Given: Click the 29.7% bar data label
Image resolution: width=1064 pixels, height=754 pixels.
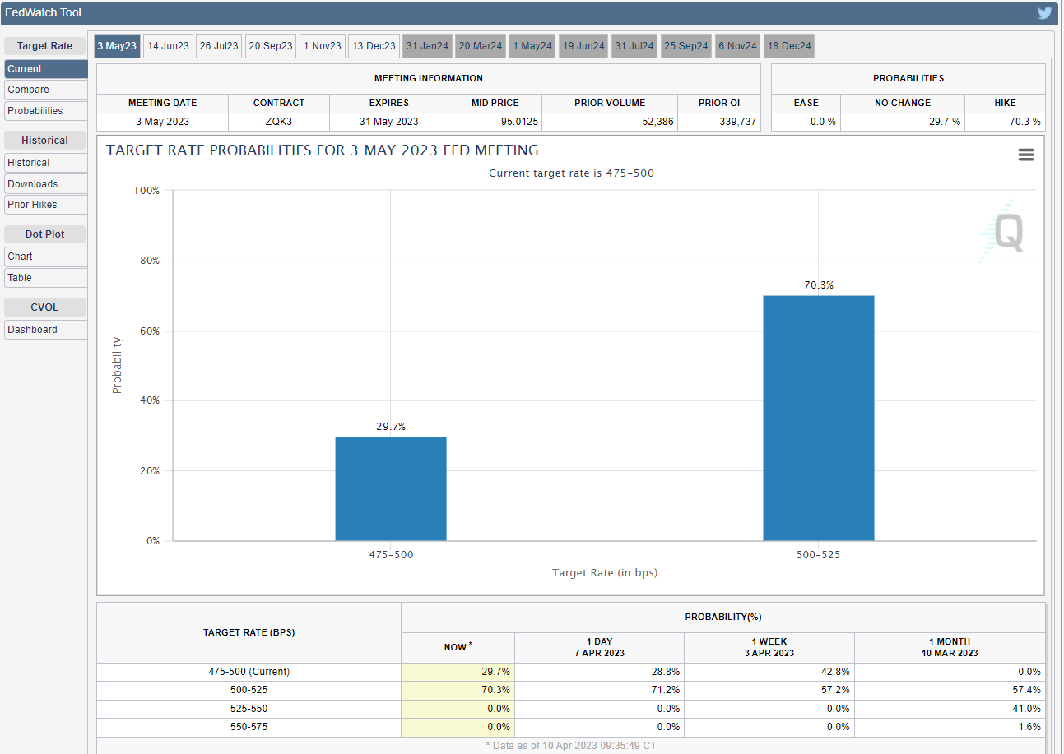Looking at the screenshot, I should [391, 427].
